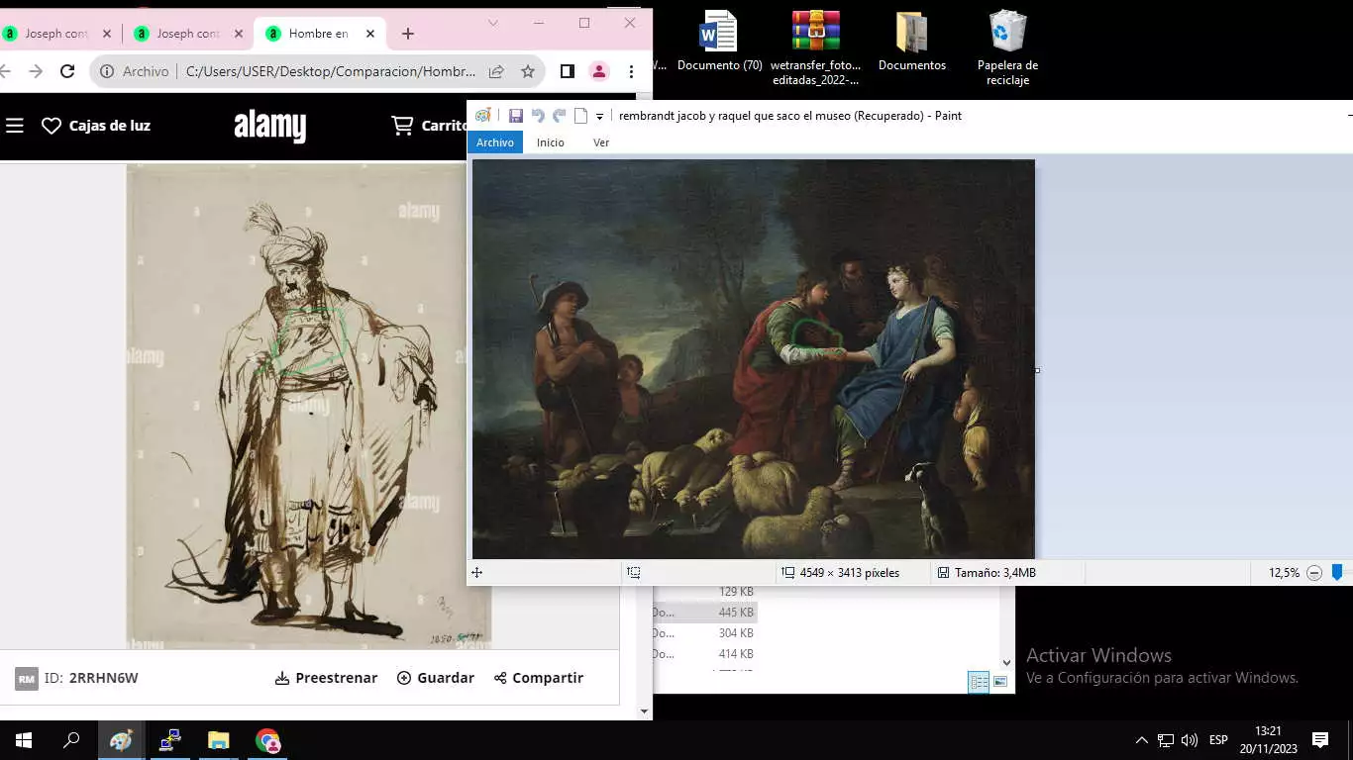
Task: Select the Documentos folder on the desktop
Action: click(x=912, y=42)
